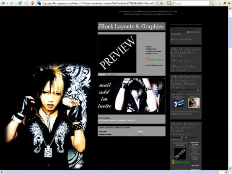This screenshot has height=174, width=232.
Task: Click 'invite' on the contact banner
Action: click(x=104, y=106)
